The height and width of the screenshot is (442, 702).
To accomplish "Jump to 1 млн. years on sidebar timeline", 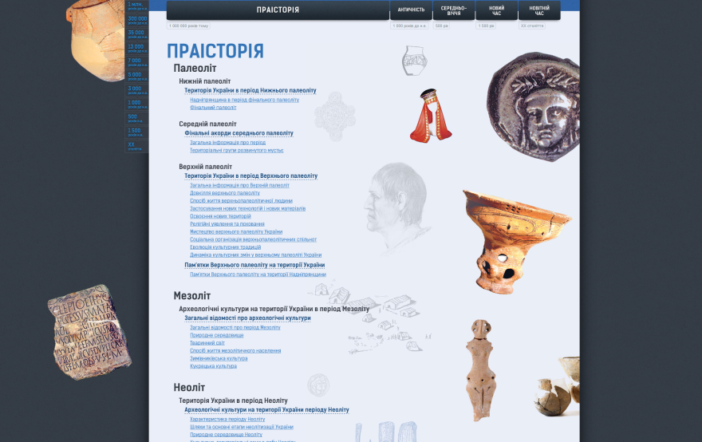I will click(x=136, y=6).
